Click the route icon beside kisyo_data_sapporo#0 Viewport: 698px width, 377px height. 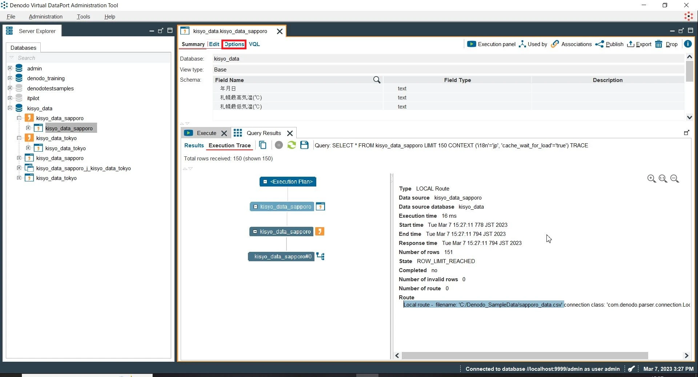click(320, 256)
